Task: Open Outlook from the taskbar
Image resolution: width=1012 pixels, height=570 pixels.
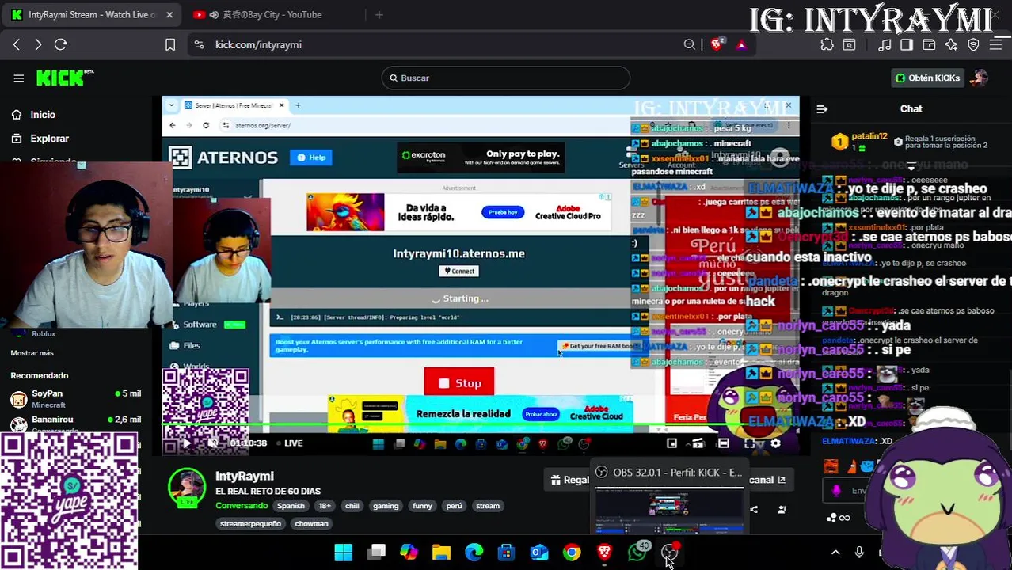Action: coord(538,553)
